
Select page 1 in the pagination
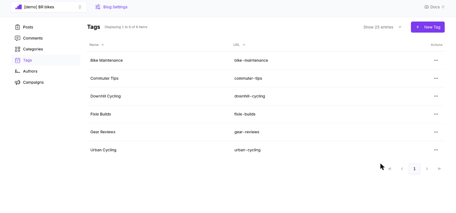point(414,169)
